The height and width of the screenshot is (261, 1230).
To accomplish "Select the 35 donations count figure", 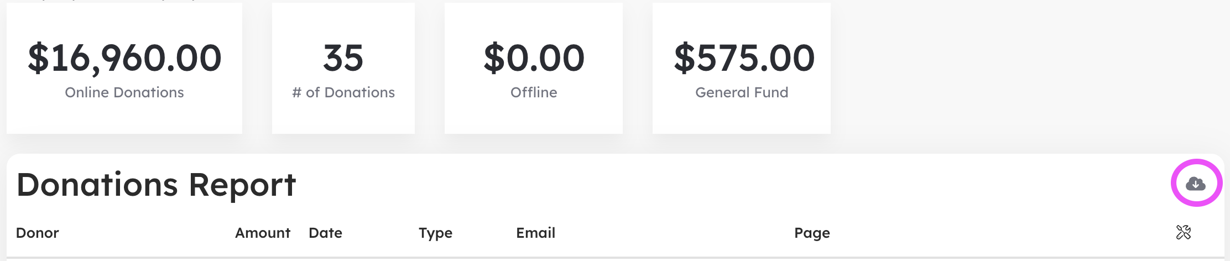I will [343, 58].
